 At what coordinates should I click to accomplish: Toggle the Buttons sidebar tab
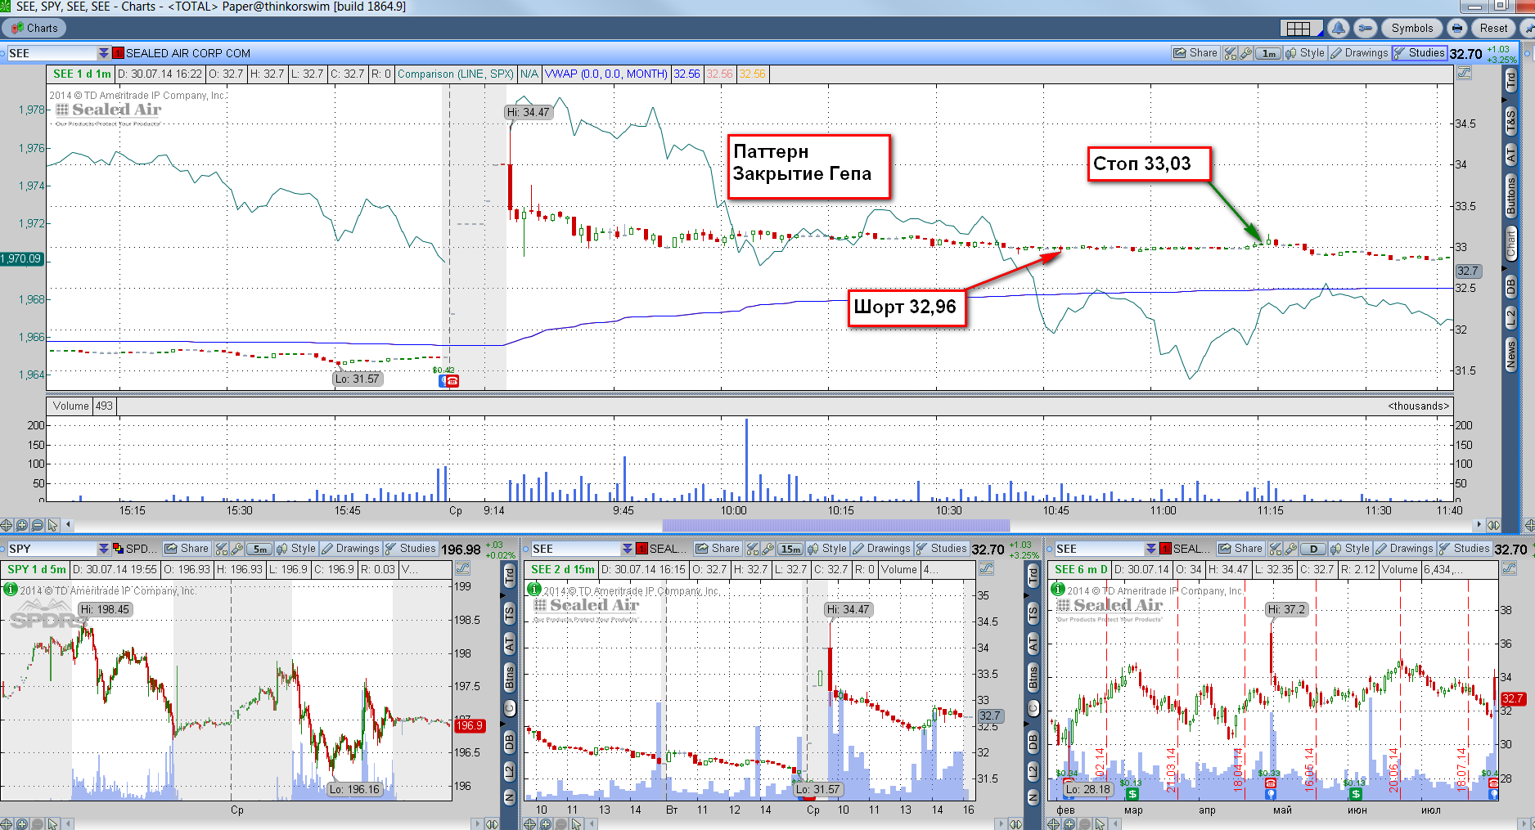click(1510, 195)
